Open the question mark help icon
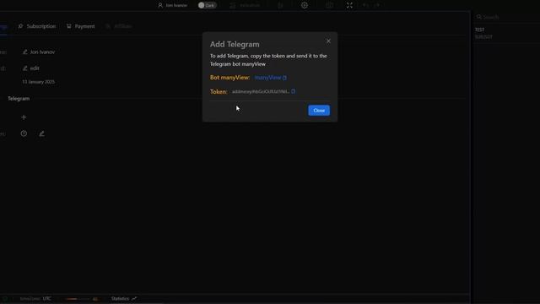 [x=24, y=133]
